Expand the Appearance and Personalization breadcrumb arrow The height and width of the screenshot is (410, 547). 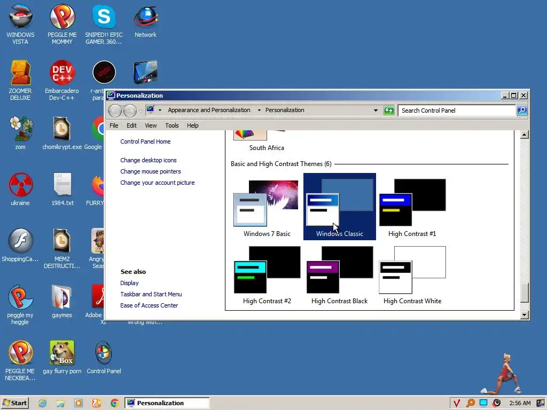coord(259,110)
